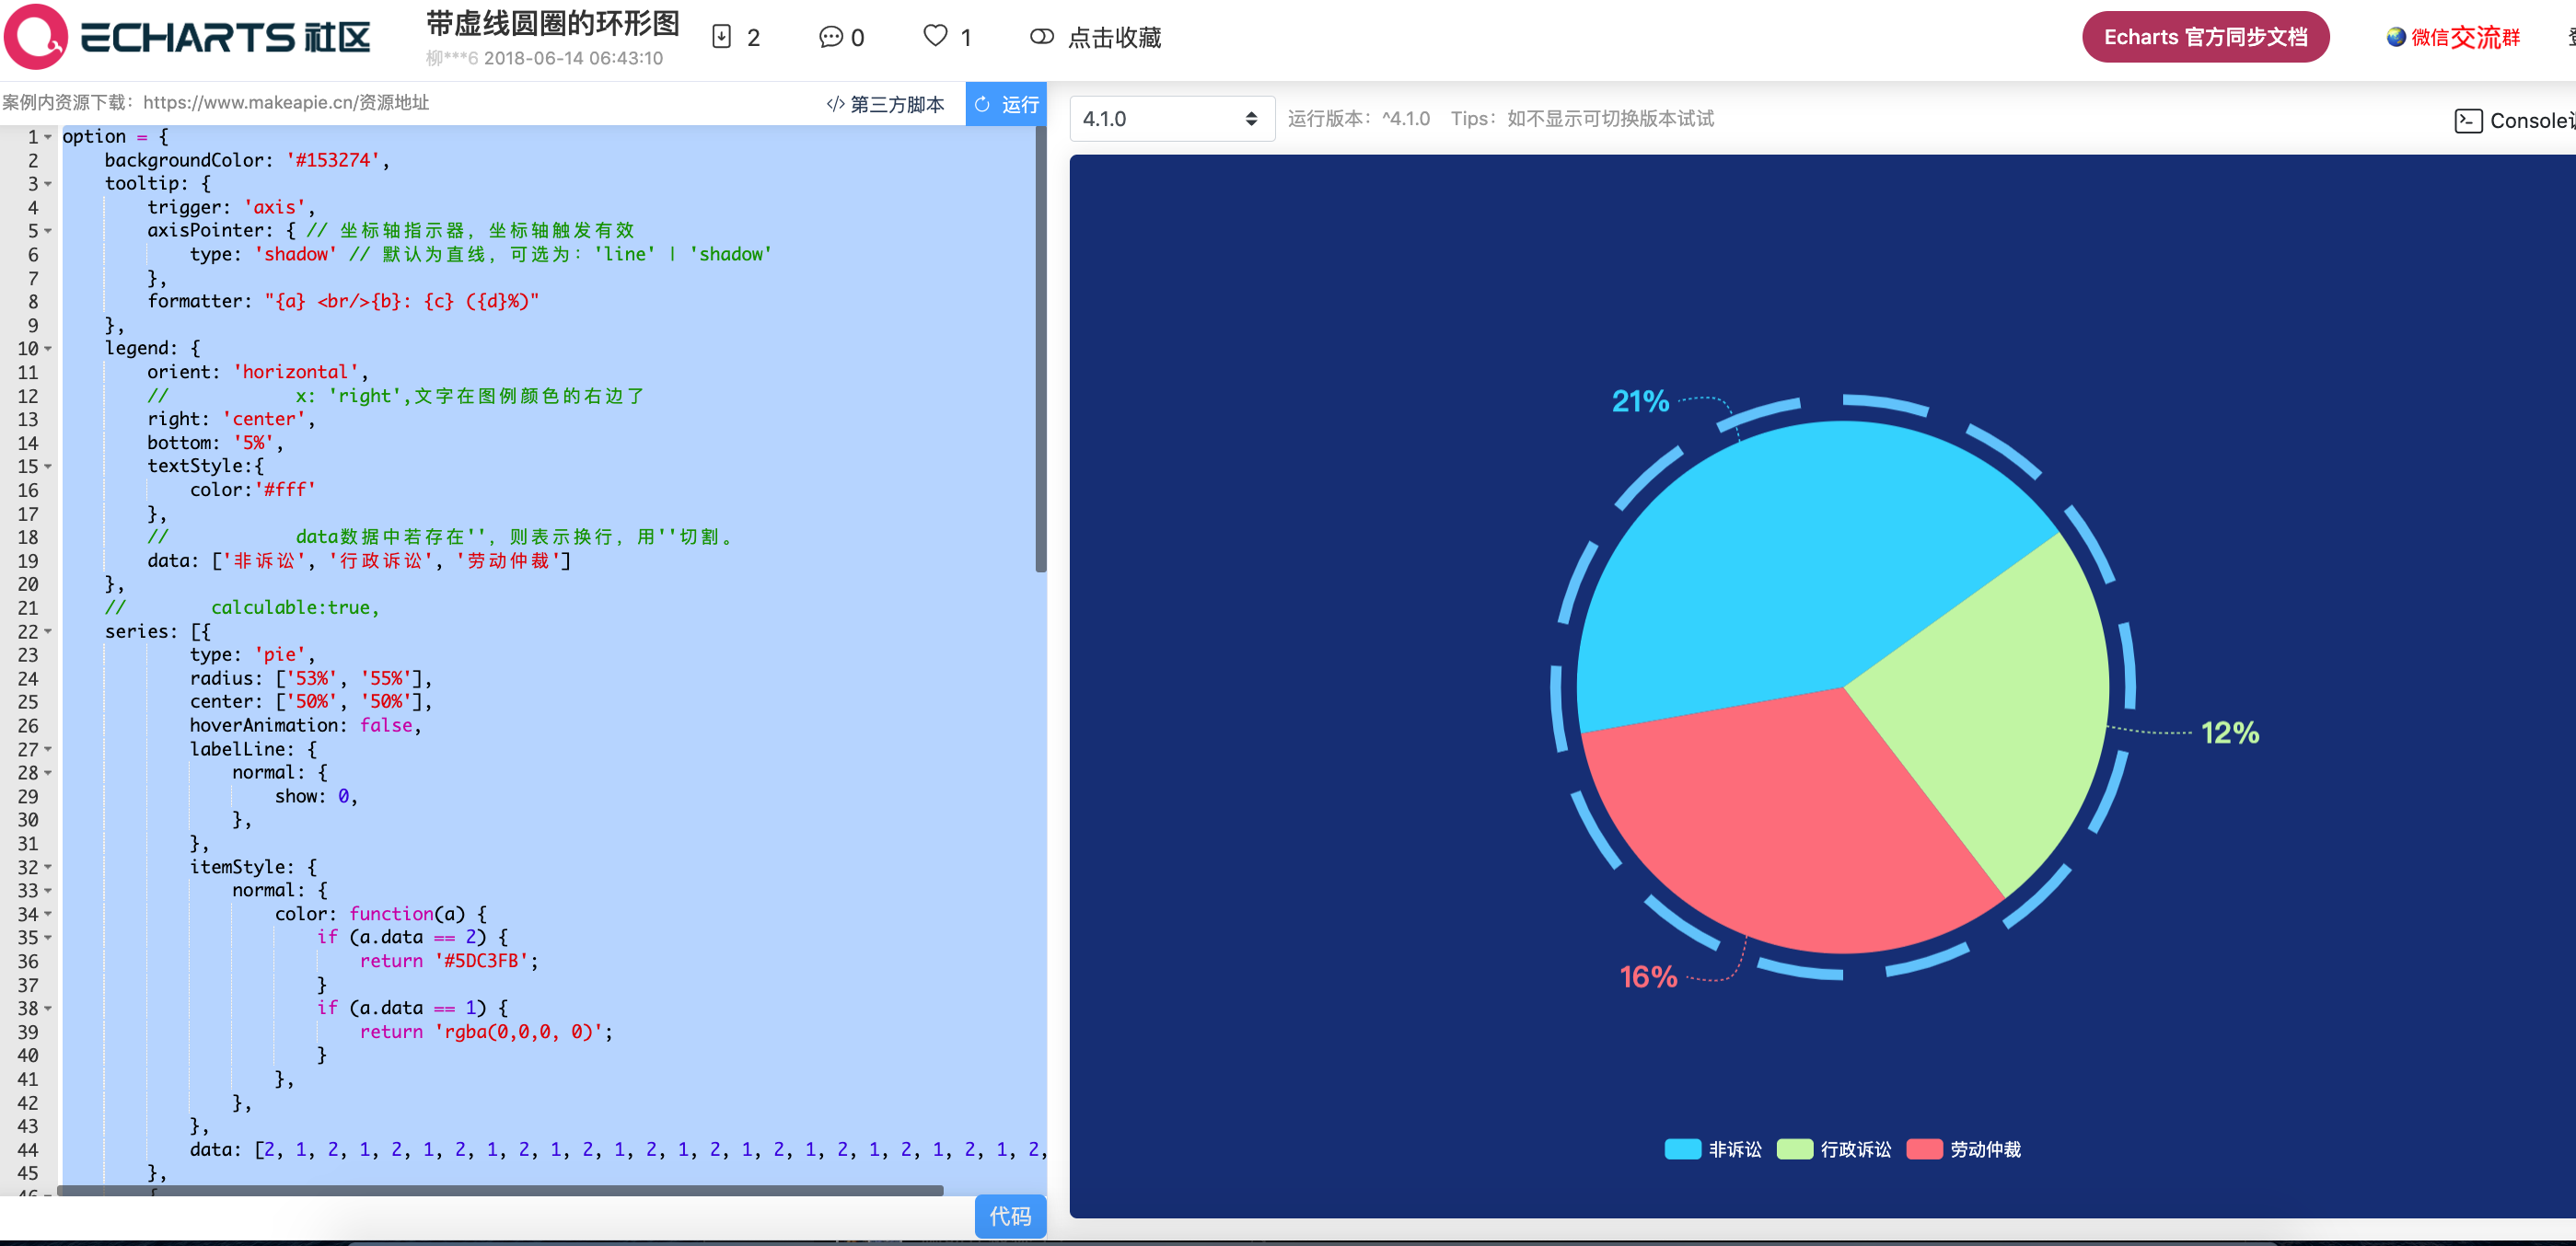Click the ECharts community logo icon
Screen dimensions: 2576x1246
36,37
